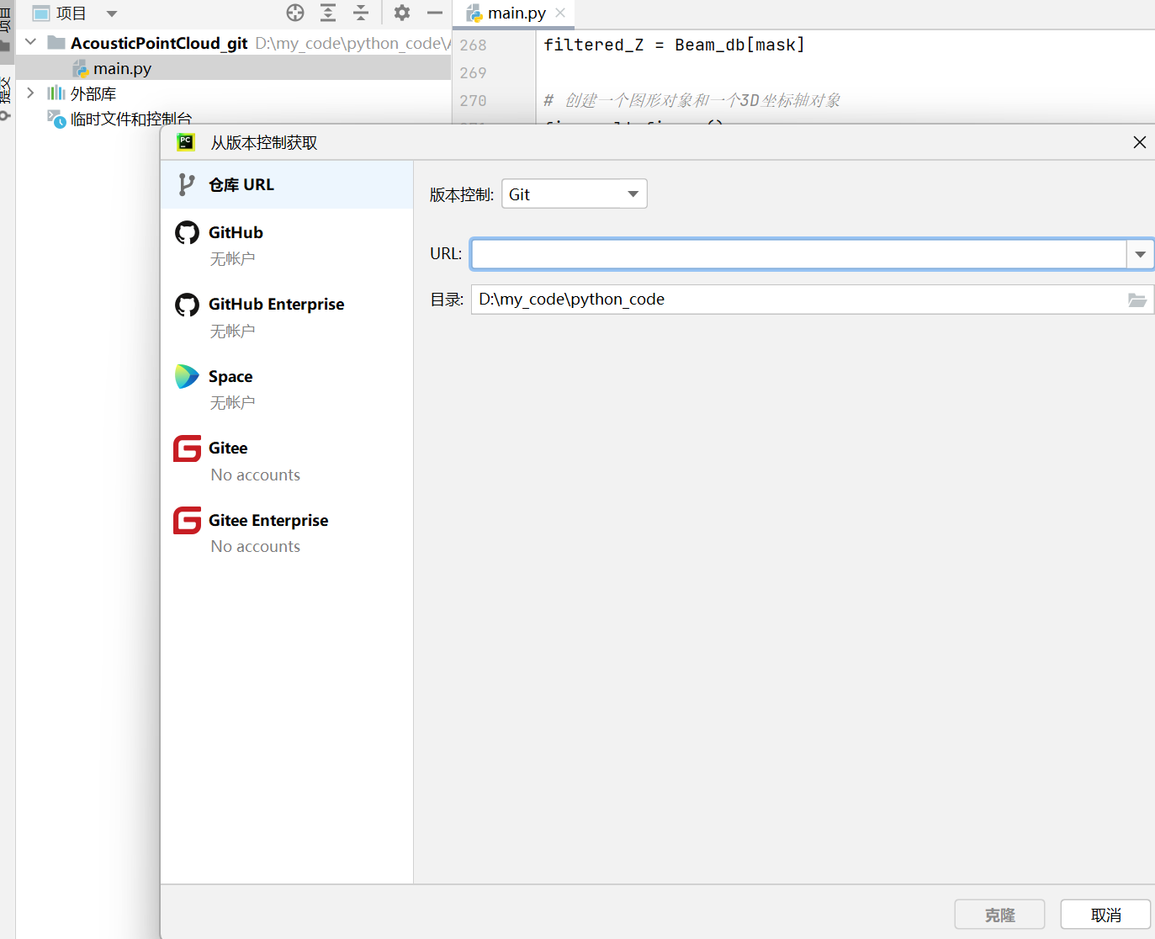Select main.py in project tree
This screenshot has width=1155, height=939.
(233, 68)
